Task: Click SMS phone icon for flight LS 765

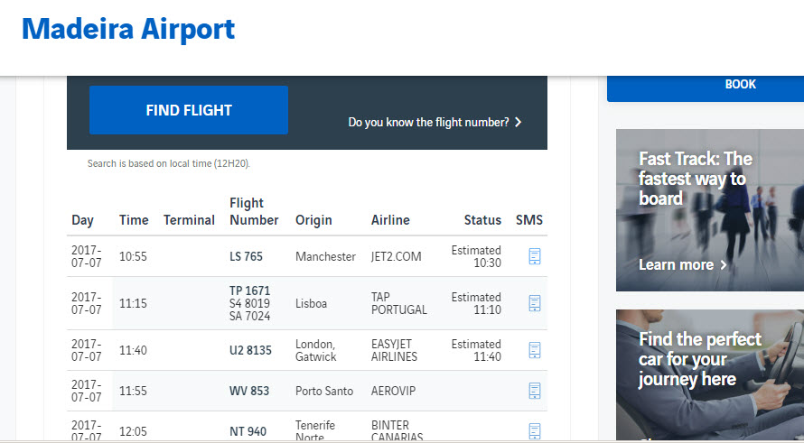Action: coord(535,256)
